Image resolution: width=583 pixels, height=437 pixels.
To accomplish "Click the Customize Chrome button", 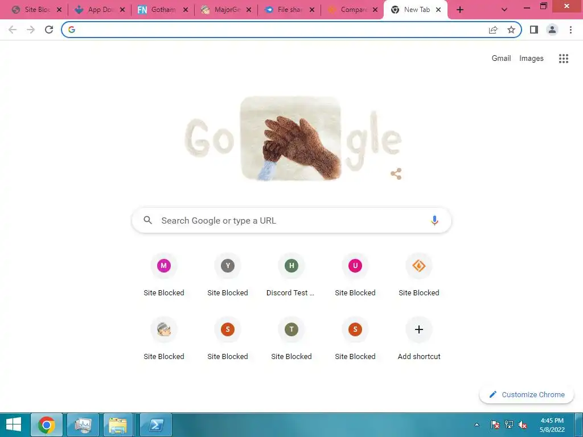I will tap(527, 395).
